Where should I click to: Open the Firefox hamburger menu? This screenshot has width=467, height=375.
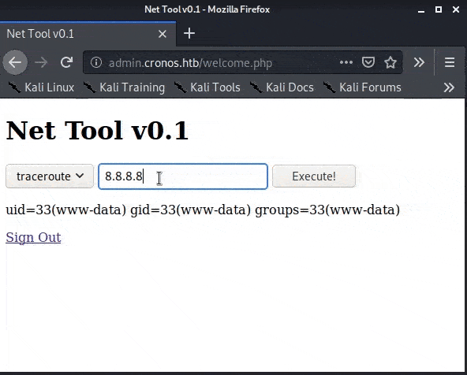coord(450,62)
